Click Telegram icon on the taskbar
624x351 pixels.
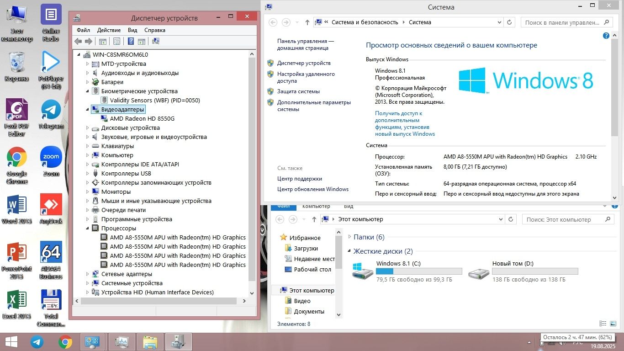click(37, 342)
